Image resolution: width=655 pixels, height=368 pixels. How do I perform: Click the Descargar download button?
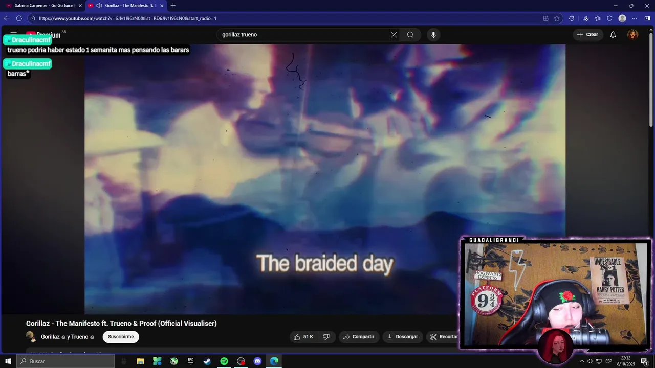(x=403, y=337)
